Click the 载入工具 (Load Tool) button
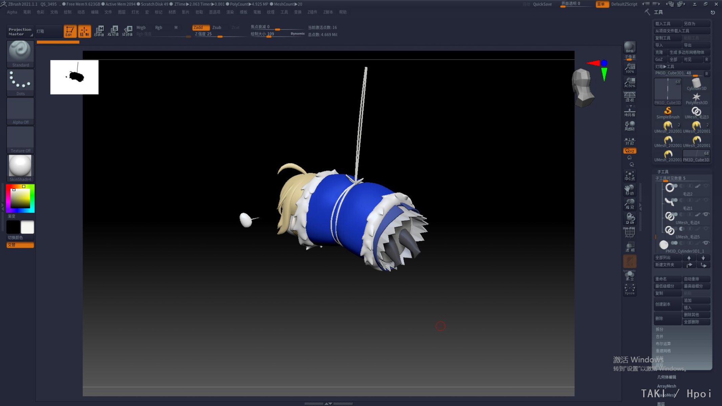The height and width of the screenshot is (406, 722). 668,24
